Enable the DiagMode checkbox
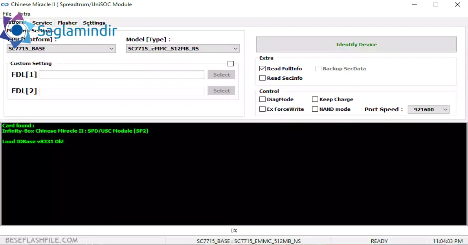Screen dimensions: 468x245 [262, 99]
